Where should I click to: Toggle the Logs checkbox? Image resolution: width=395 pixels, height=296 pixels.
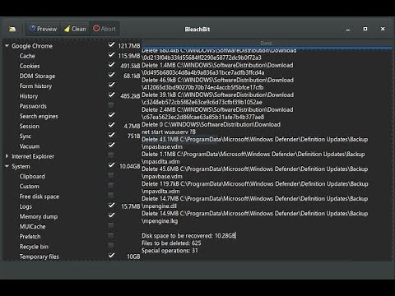111,206
